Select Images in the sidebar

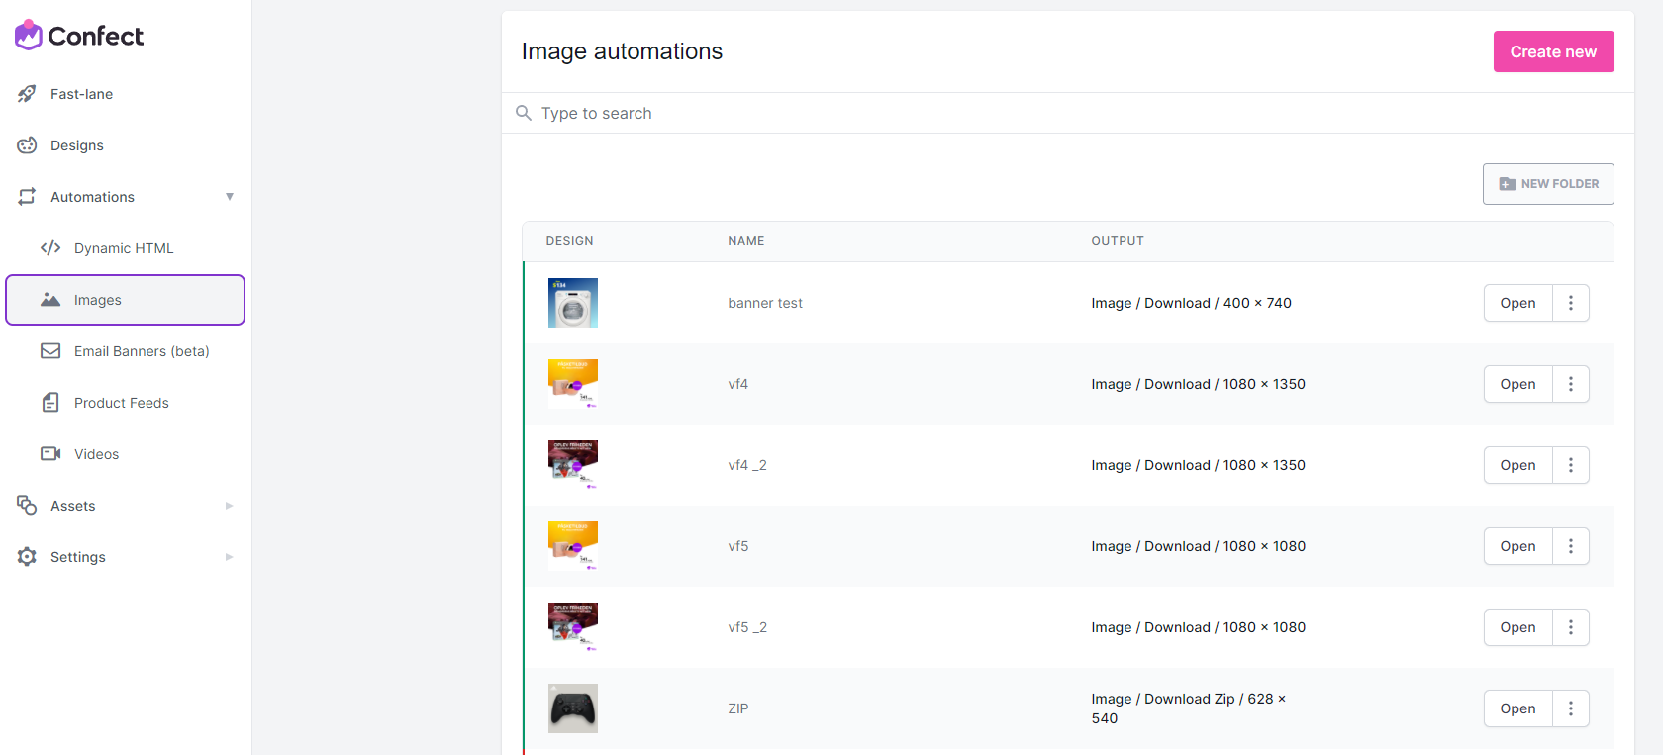click(126, 300)
